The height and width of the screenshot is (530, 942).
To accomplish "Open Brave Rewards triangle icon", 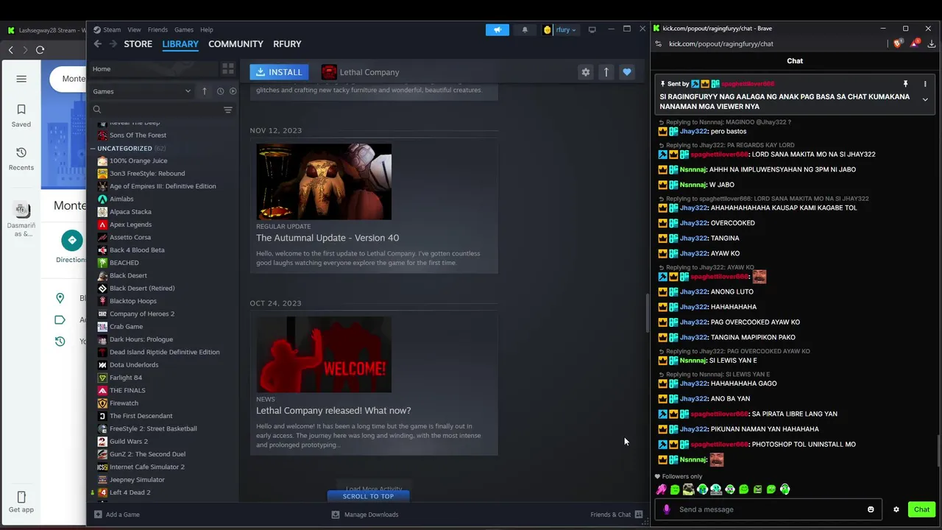I will [x=915, y=43].
